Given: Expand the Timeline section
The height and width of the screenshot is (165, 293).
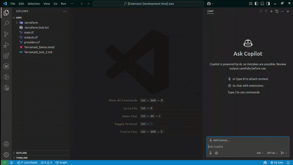Looking at the screenshot, I should (41, 158).
